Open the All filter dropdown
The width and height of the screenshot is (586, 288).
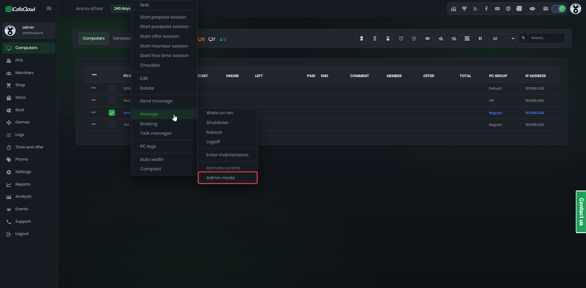(502, 38)
